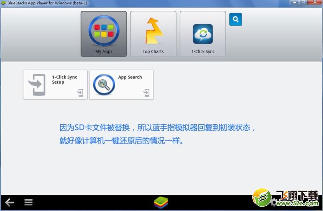Click the BlueStacks title bar icon

[3, 3]
